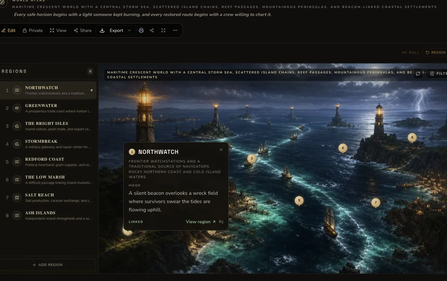Screen dimensions: 447x281
Task: Click the Hook heading in popup
Action: tap(135, 185)
